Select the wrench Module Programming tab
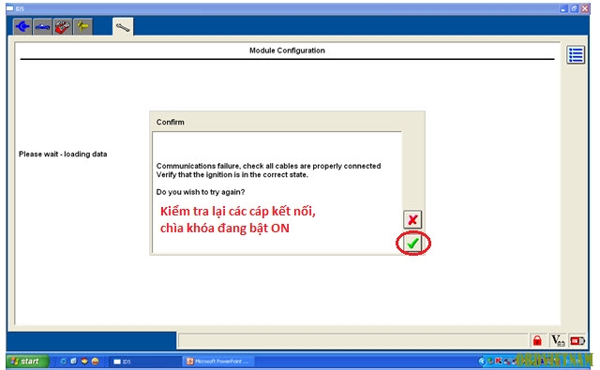 pyautogui.click(x=123, y=27)
